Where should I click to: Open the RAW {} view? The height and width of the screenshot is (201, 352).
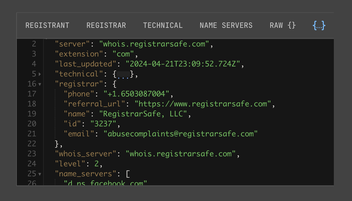282,25
